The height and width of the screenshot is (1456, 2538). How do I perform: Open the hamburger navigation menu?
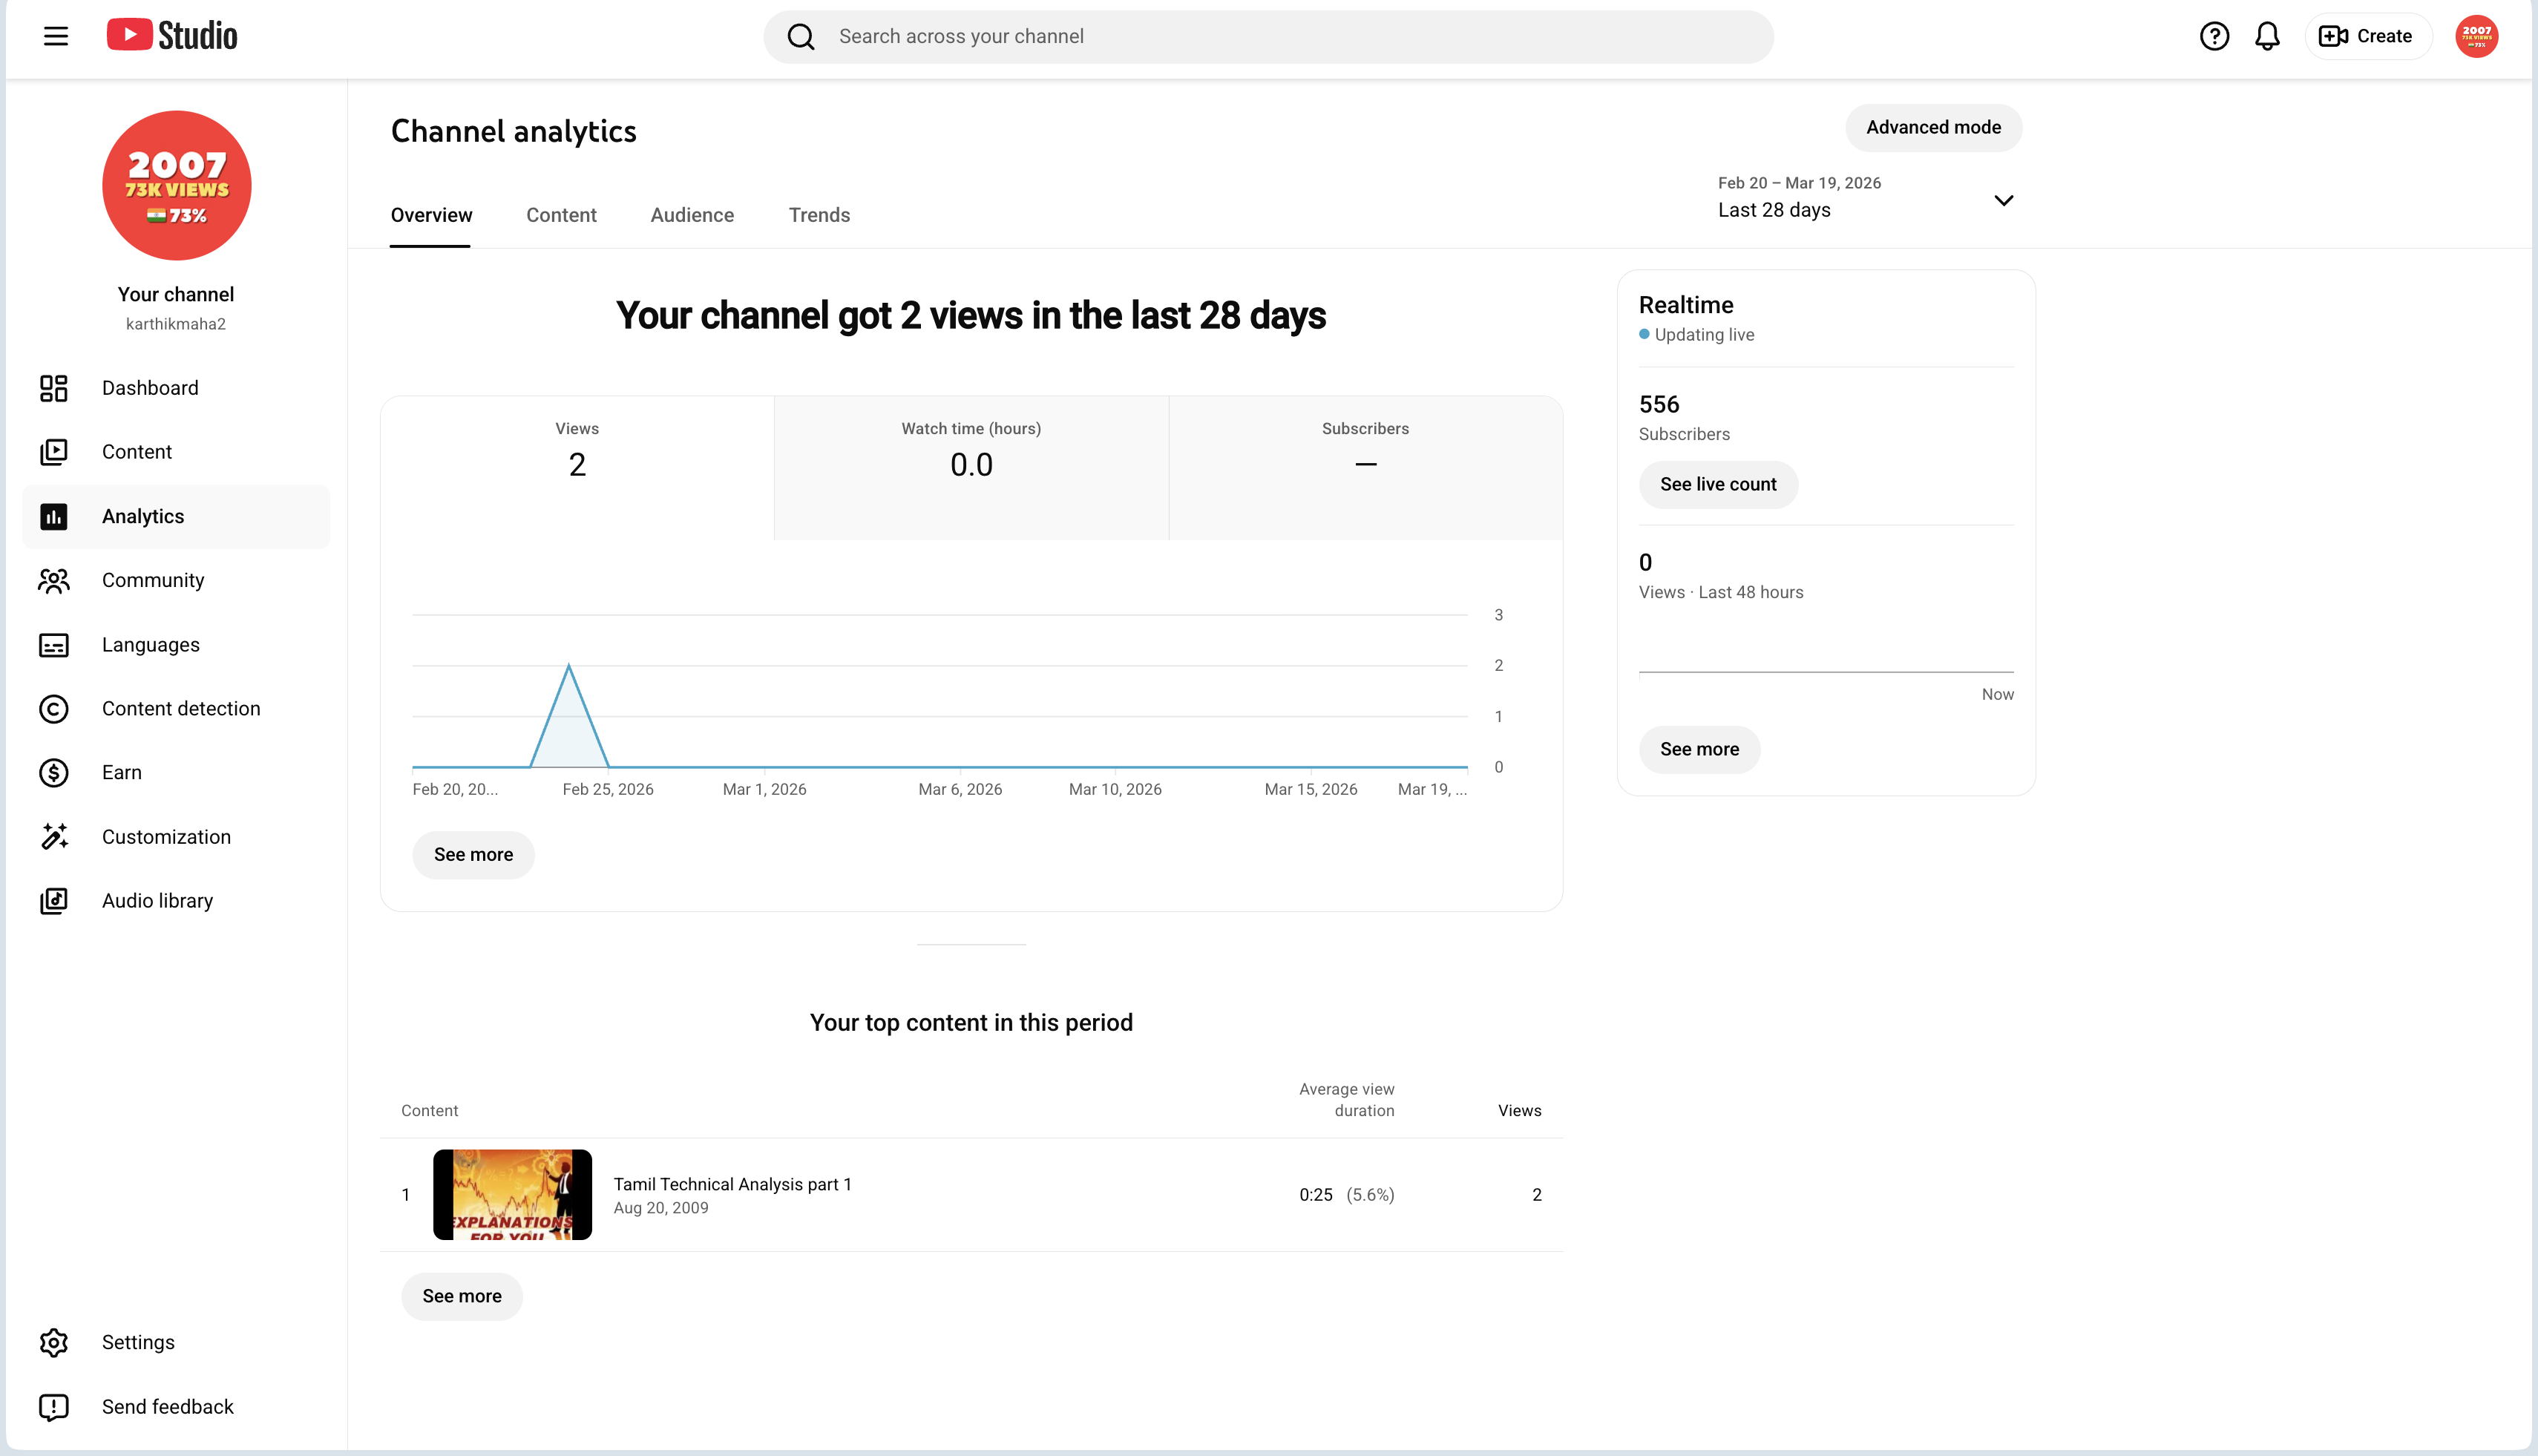pyautogui.click(x=56, y=36)
